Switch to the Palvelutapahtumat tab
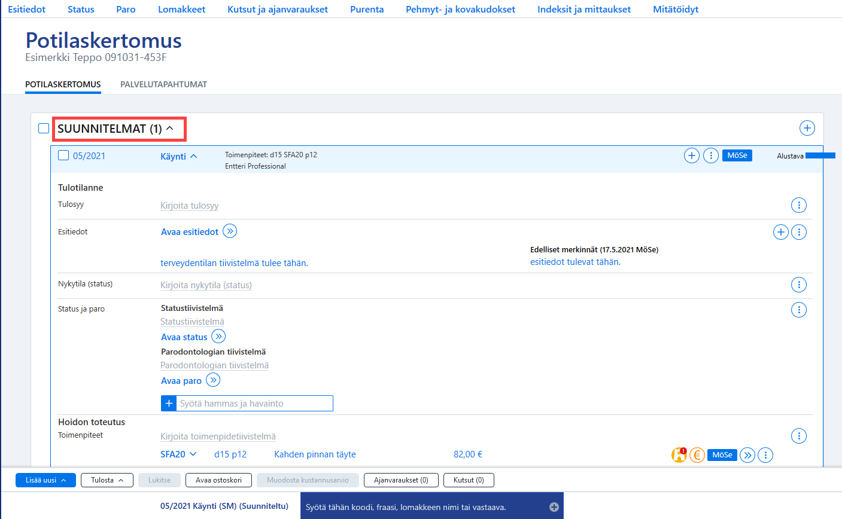The height and width of the screenshot is (519, 842). [x=163, y=84]
